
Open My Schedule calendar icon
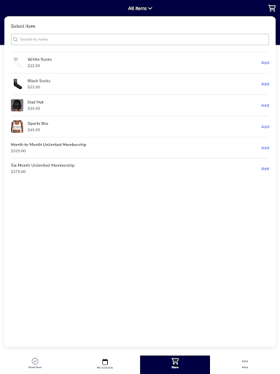click(x=105, y=362)
